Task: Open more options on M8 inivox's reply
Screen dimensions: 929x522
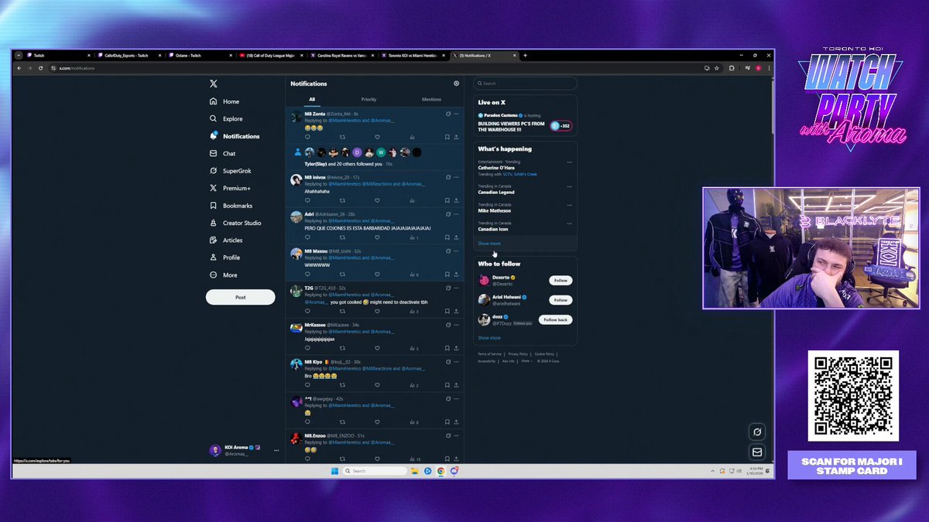Action: pos(457,177)
